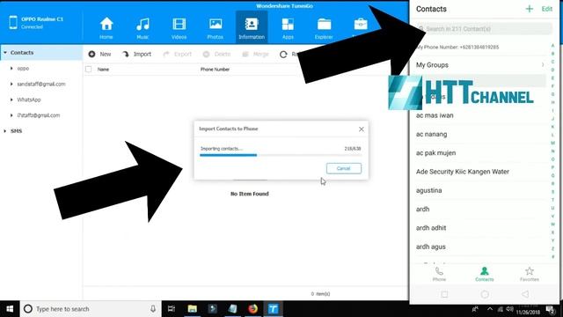This screenshot has width=563, height=317.
Task: Open My Groups in phone contacts
Action: pos(480,65)
